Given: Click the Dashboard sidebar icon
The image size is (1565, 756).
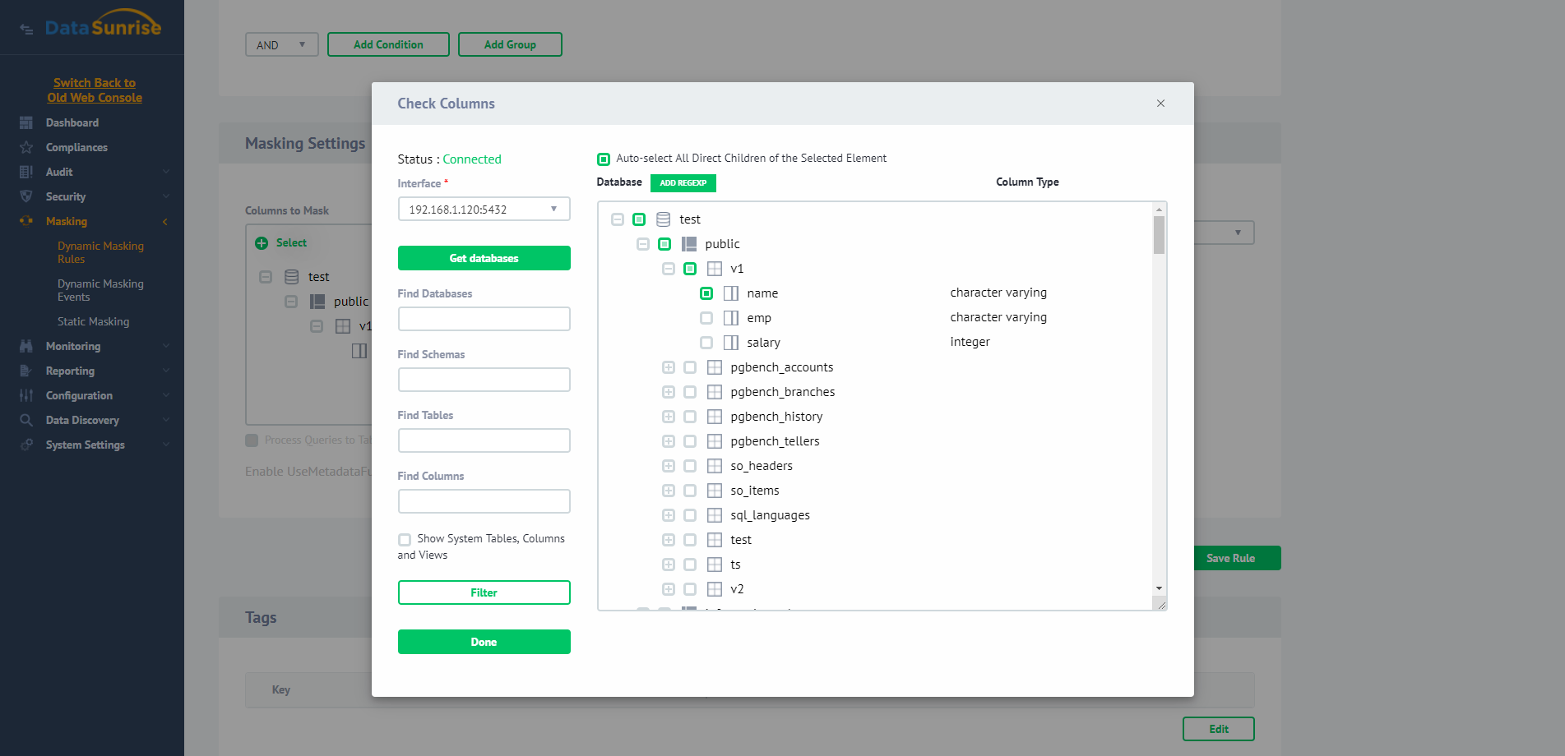Looking at the screenshot, I should tap(26, 122).
